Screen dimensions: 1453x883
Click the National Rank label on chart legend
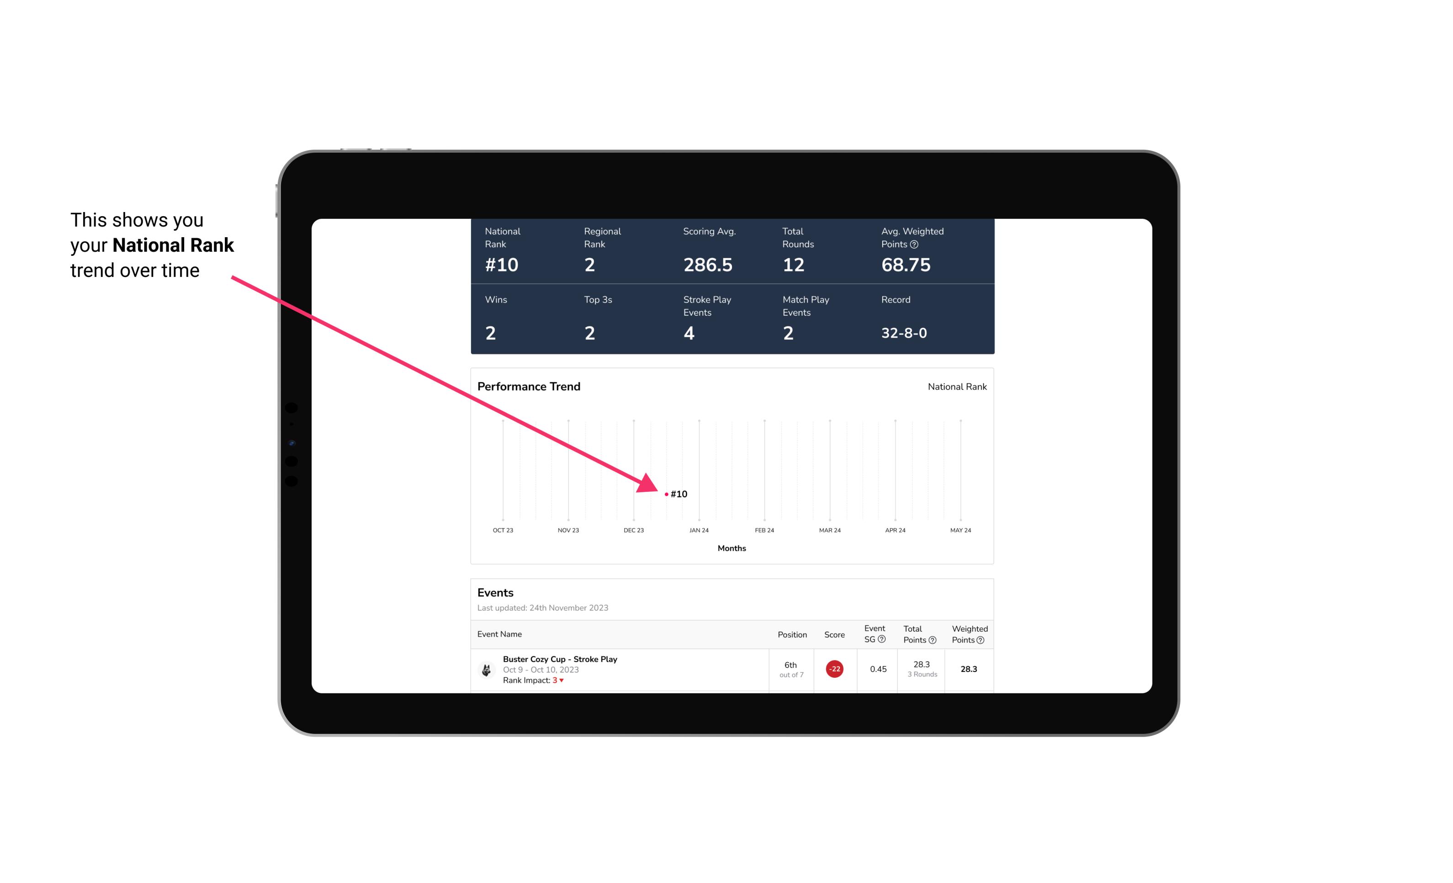click(x=955, y=386)
